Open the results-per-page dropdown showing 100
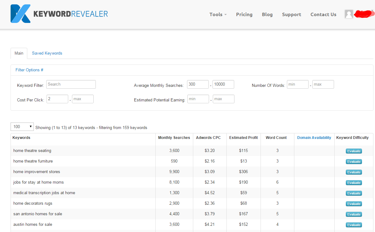 coord(22,127)
